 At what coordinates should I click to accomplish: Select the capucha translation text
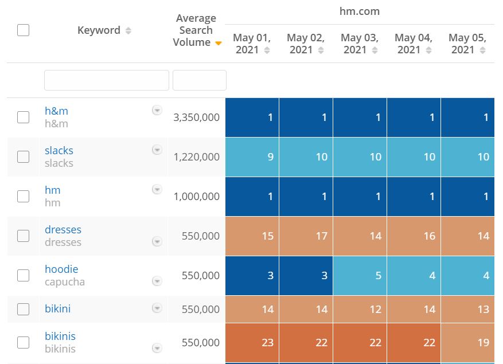65,282
